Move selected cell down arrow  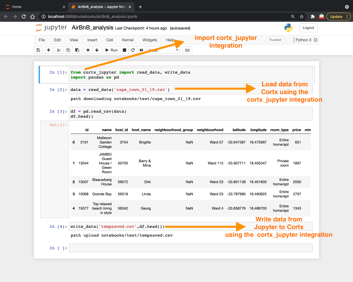(97, 50)
